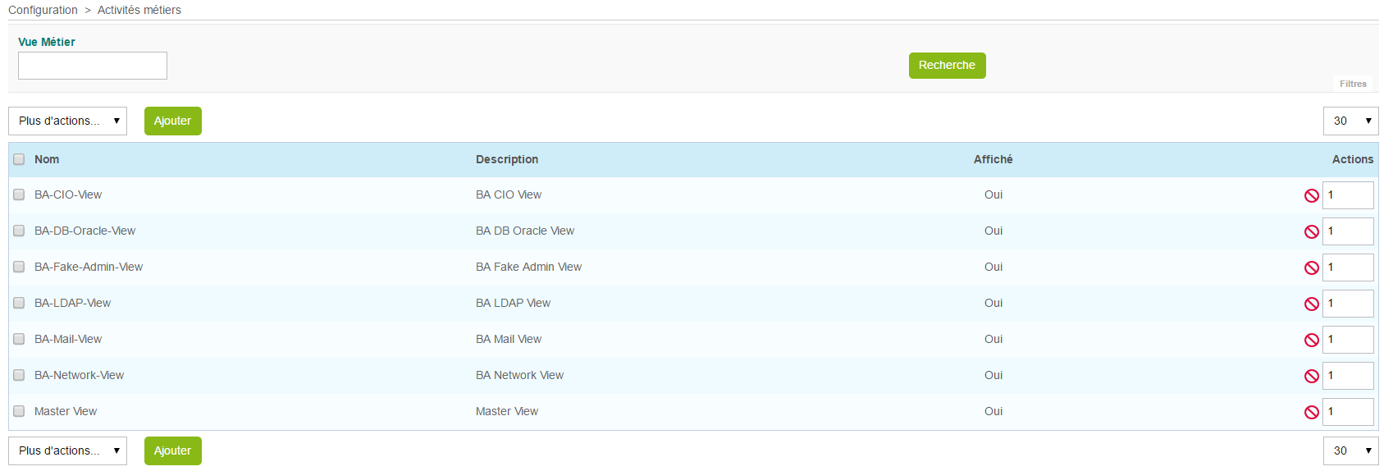Expand the bottom Plus d'actions dropdown
1384x471 pixels.
click(x=67, y=450)
